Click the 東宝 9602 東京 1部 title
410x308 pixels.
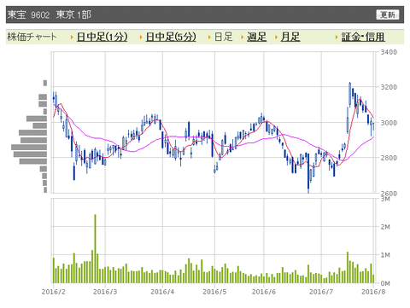pos(50,15)
